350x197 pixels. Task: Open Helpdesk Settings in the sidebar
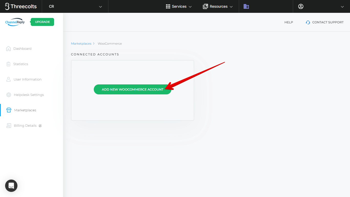click(29, 95)
